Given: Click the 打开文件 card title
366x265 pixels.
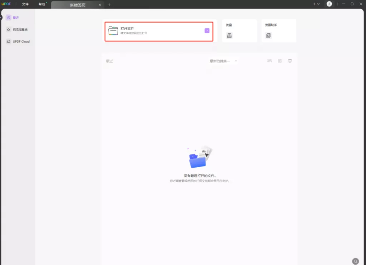Looking at the screenshot, I should (127, 29).
